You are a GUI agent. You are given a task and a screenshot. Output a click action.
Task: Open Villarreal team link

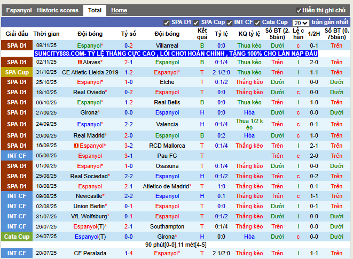point(167,45)
